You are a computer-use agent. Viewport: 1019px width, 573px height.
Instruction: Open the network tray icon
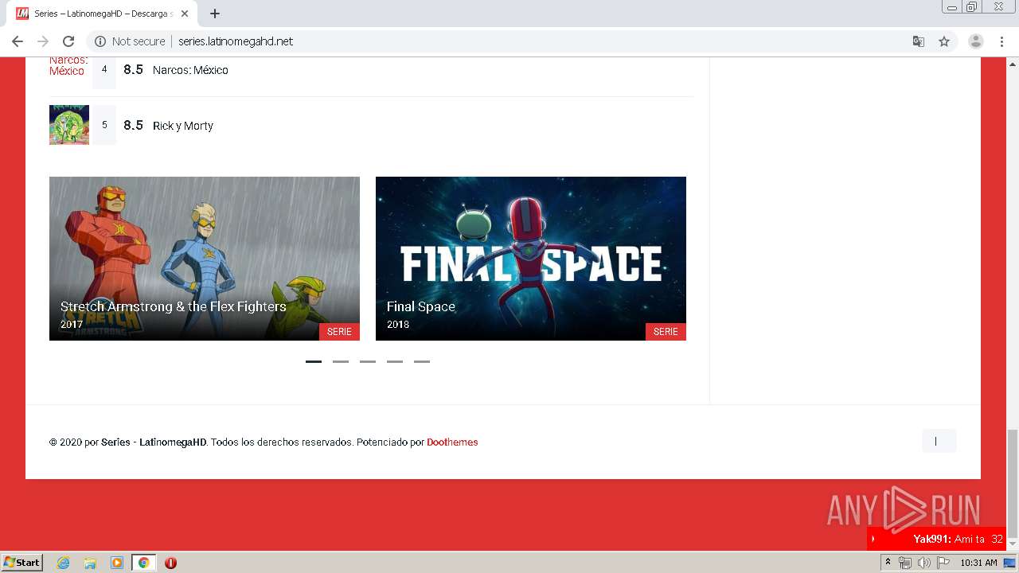coord(905,563)
